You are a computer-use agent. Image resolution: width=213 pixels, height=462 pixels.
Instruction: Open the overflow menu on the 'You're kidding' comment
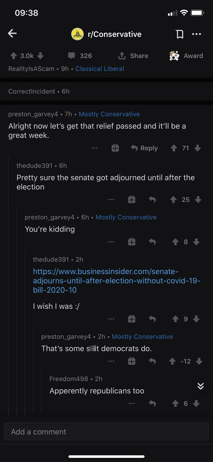pyautogui.click(x=111, y=242)
